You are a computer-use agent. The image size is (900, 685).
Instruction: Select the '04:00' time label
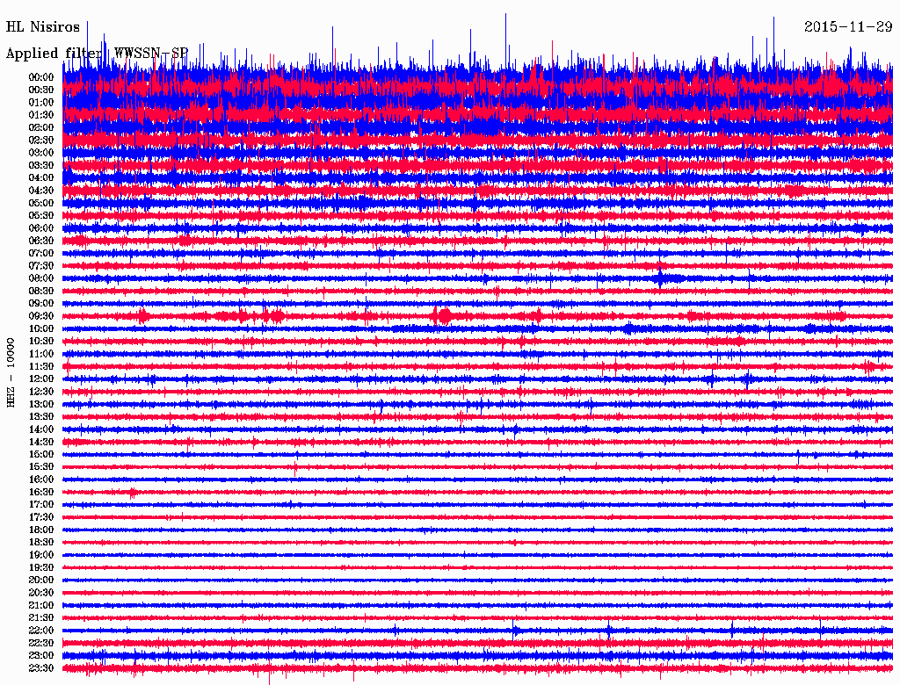tap(41, 178)
